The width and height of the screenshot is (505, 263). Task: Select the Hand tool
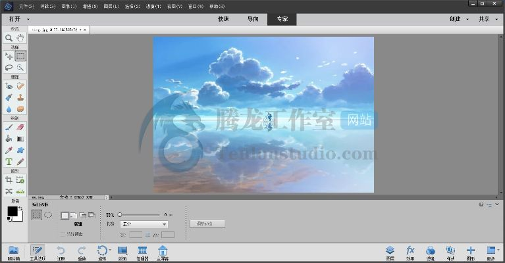click(x=20, y=38)
